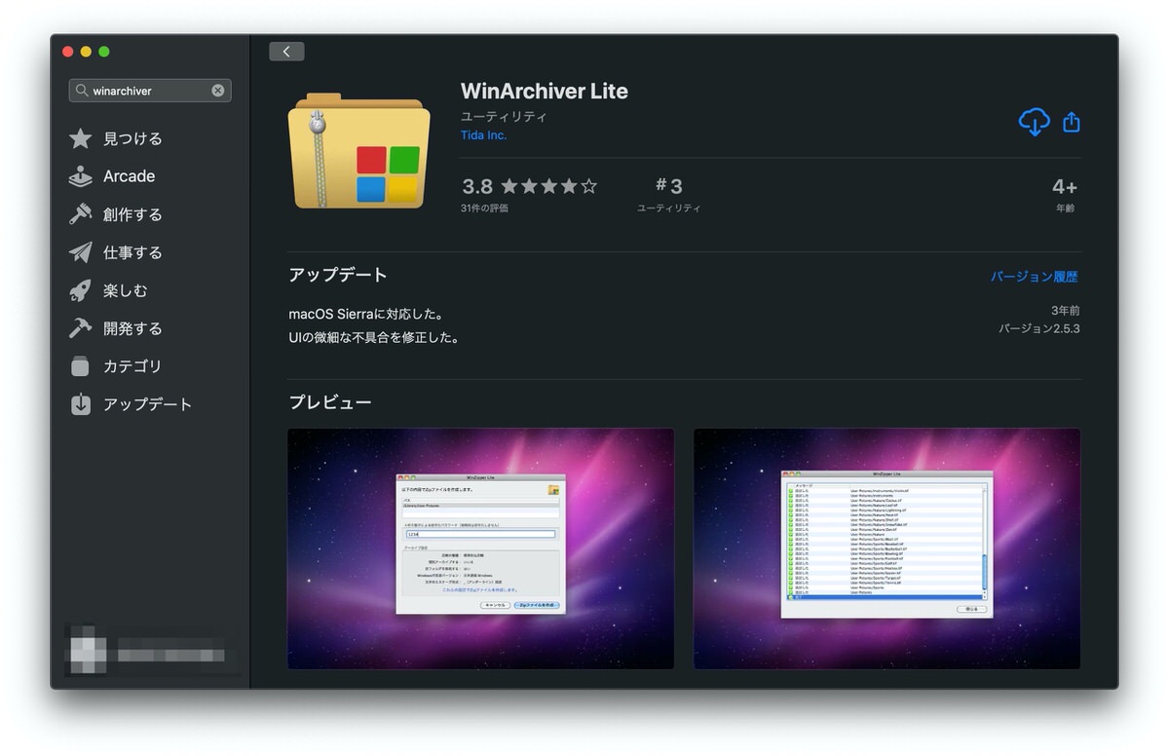Screen dimensions: 1169x756
Task: Select the 仕事する (Work) paper plane icon
Action: point(80,252)
